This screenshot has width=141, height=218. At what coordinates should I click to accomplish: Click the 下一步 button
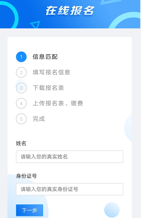coord(29,210)
